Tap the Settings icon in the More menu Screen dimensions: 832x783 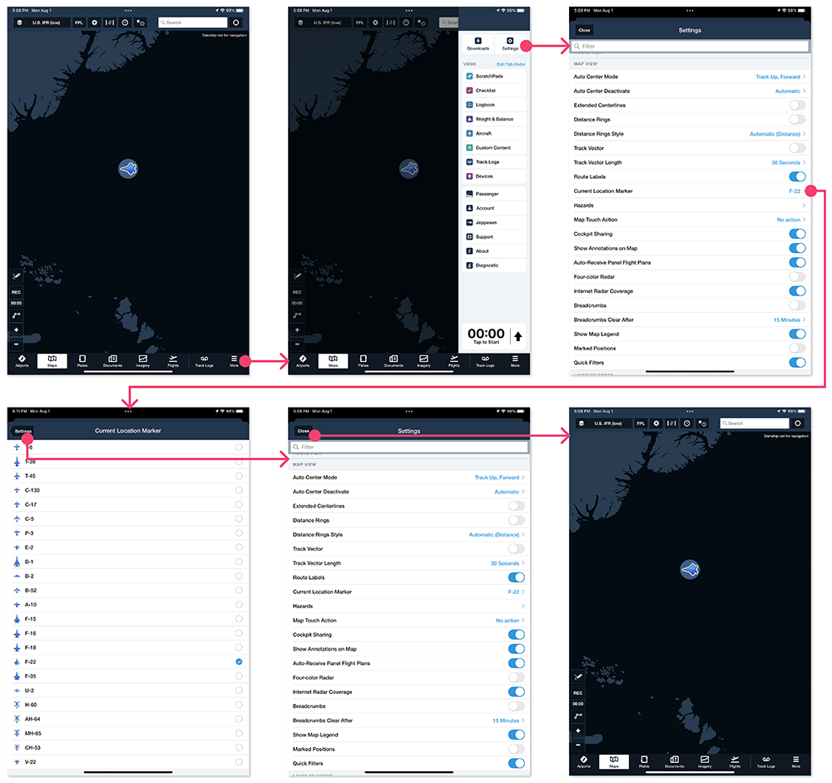point(510,43)
